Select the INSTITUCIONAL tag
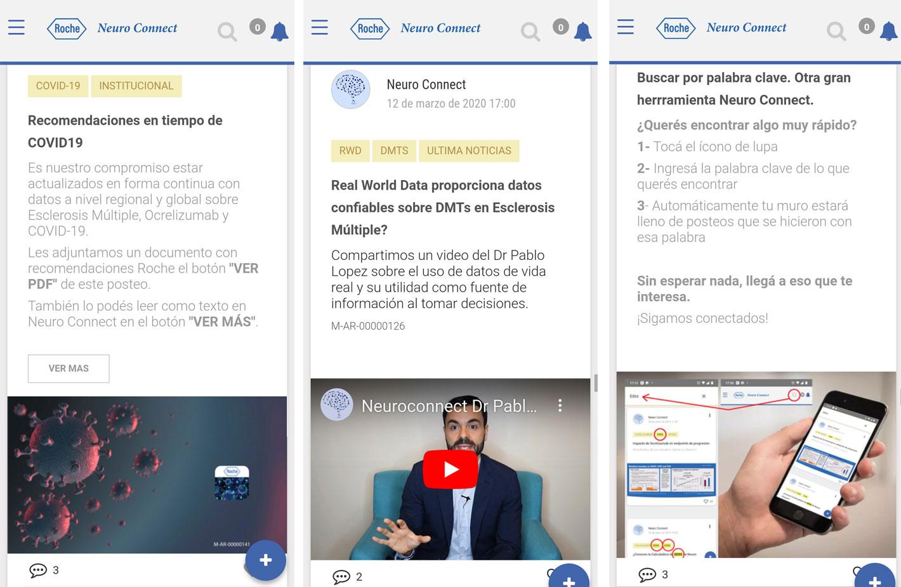 tap(136, 86)
